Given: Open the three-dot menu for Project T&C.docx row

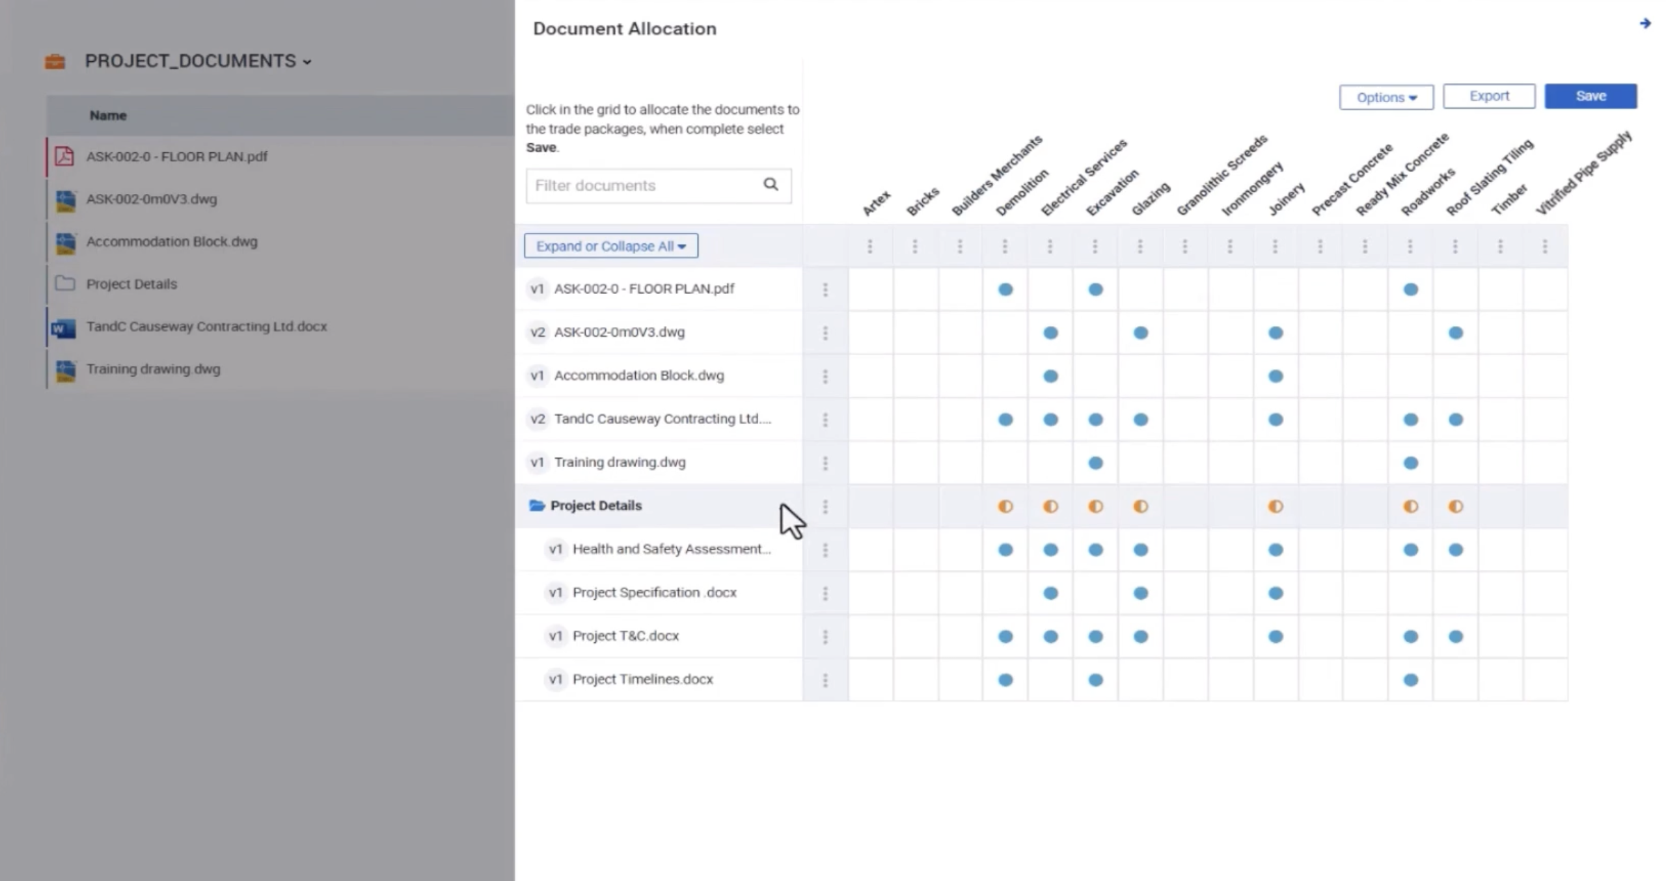Looking at the screenshot, I should tap(825, 636).
